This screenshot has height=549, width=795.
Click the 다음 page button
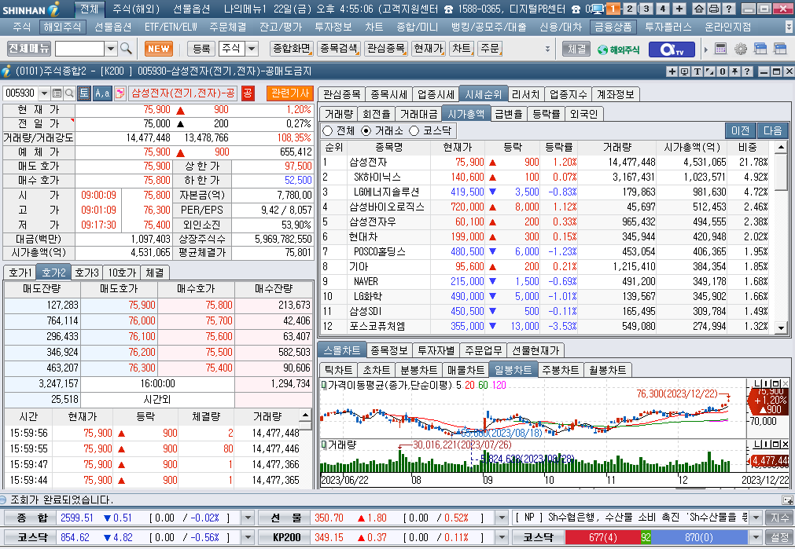pos(773,130)
